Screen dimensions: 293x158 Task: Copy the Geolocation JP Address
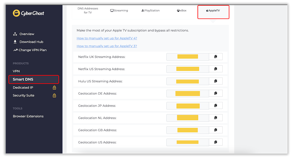[x=216, y=106]
